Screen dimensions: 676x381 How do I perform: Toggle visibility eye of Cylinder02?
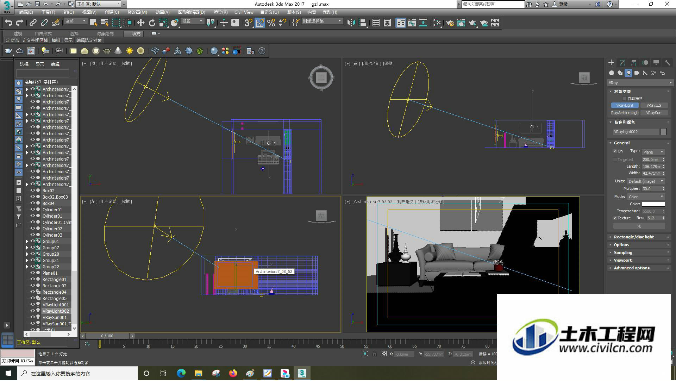coord(33,229)
